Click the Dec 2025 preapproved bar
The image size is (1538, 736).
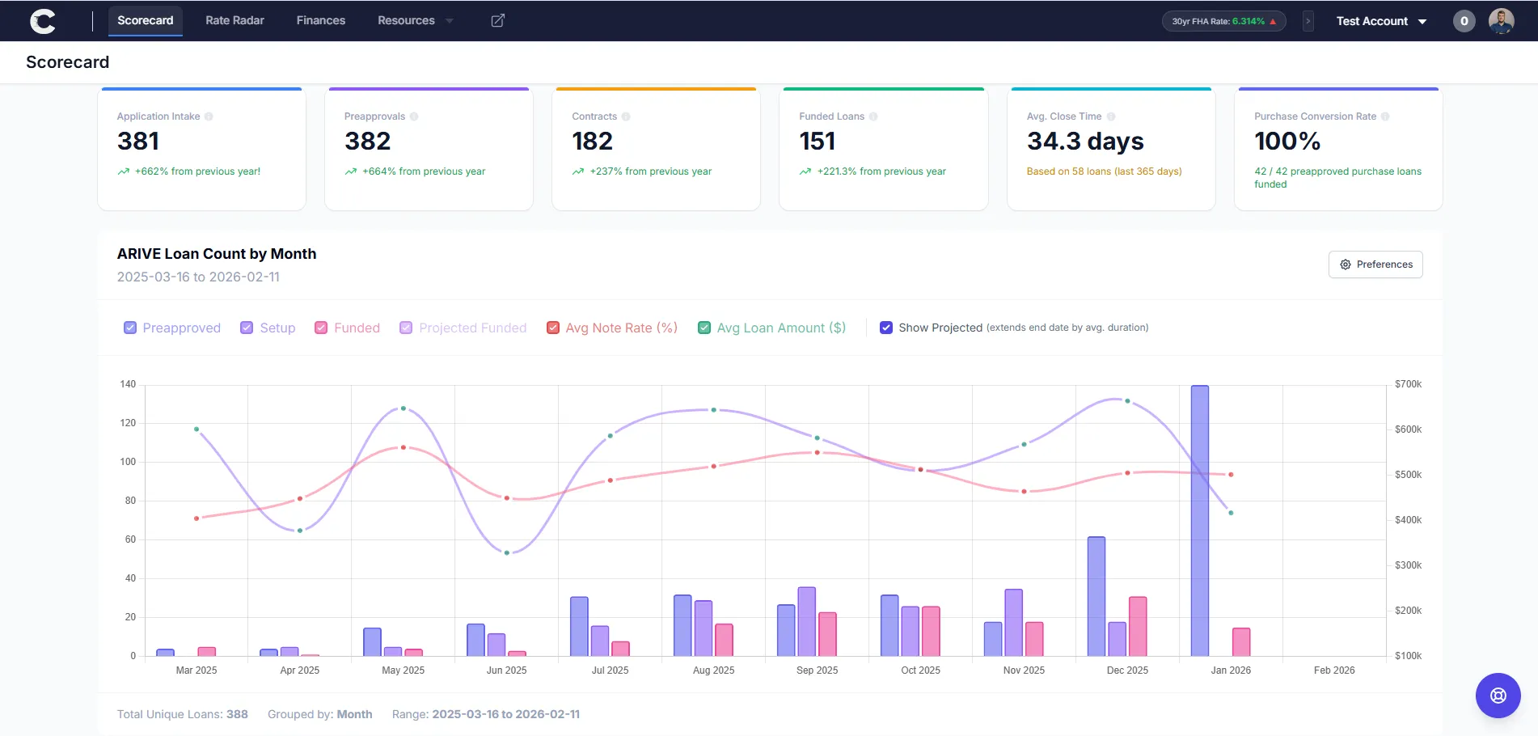(1096, 596)
